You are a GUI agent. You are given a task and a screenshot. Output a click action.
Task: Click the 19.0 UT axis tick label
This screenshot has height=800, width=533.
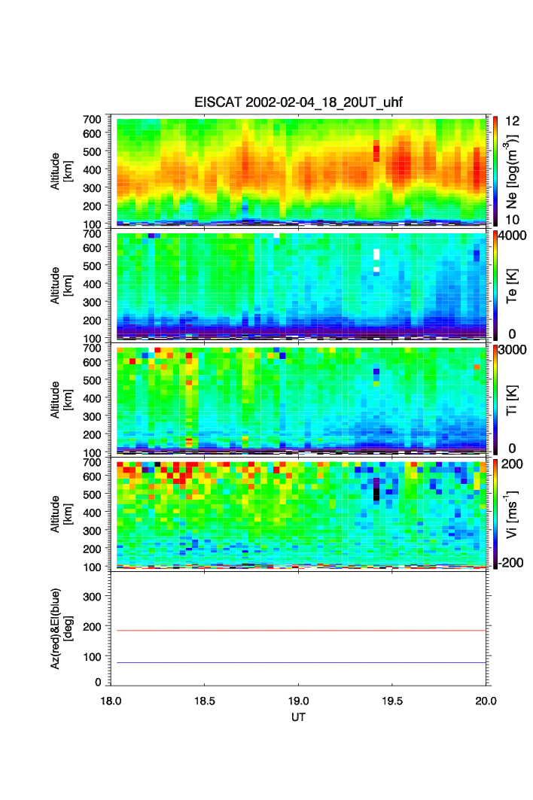[299, 700]
